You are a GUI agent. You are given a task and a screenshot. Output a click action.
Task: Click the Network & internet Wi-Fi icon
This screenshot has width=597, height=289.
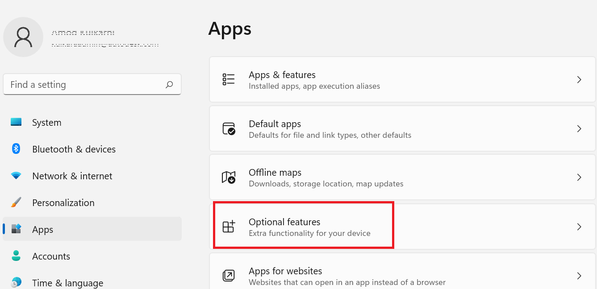click(x=16, y=176)
